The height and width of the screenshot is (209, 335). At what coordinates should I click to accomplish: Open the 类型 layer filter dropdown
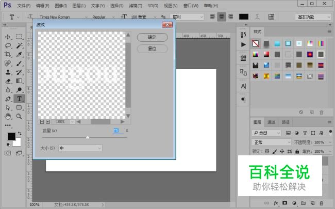266,133
